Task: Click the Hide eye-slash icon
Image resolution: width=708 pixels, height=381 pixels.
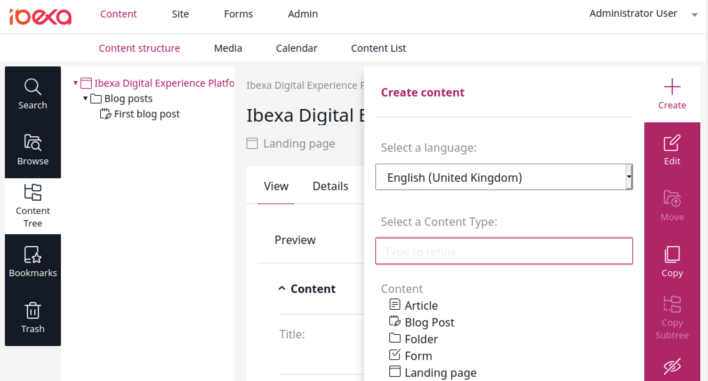Action: point(672,366)
